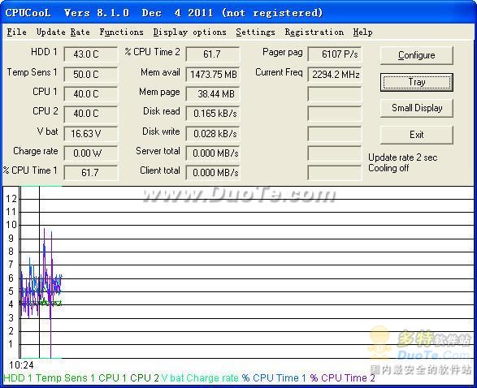
Task: Click the V bat value 16.63 V
Action: click(x=90, y=133)
